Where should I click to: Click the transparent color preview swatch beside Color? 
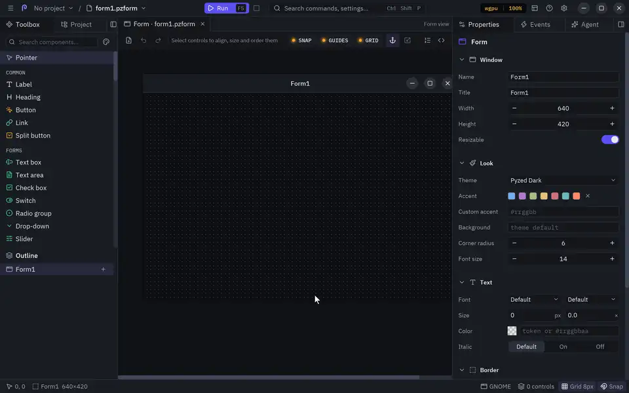pyautogui.click(x=512, y=331)
